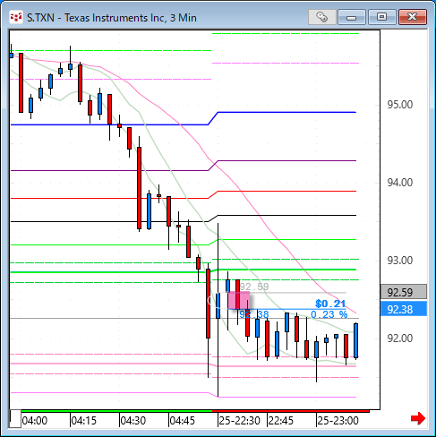
Task: Select the pink highlighted measurement box
Action: 239,300
